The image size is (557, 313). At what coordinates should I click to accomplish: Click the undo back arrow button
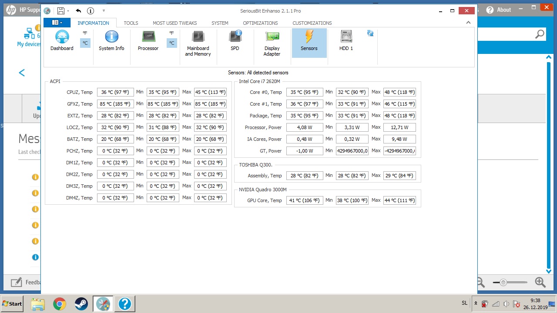pyautogui.click(x=78, y=11)
